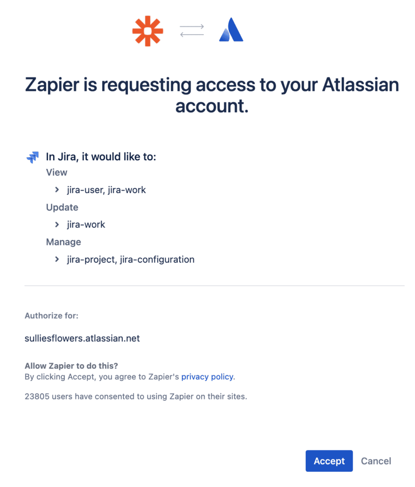The width and height of the screenshot is (415, 487).
Task: Click Accept to authorize Zapier
Action: [x=329, y=461]
